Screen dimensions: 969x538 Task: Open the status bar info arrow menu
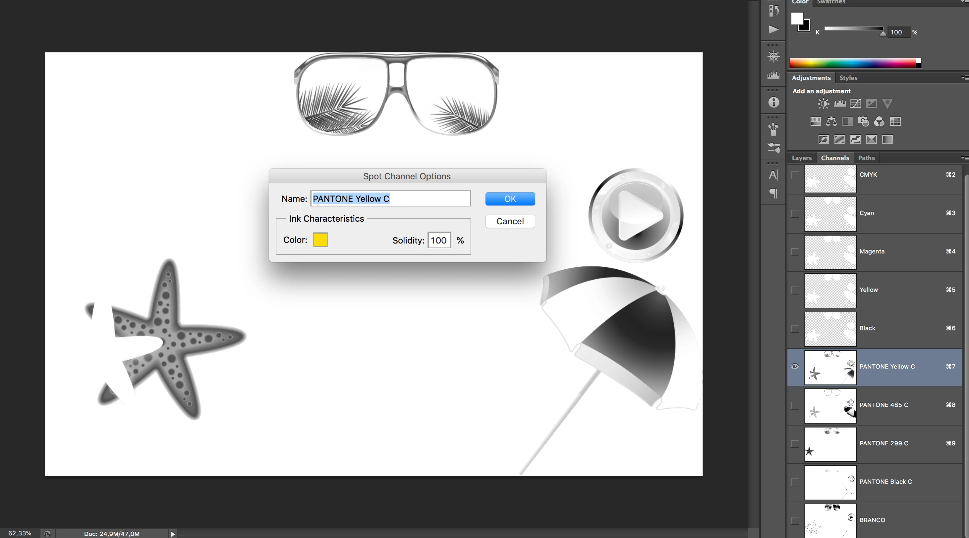point(173,533)
